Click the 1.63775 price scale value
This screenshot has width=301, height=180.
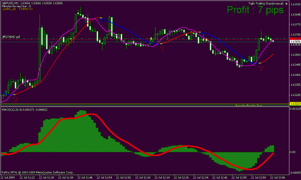tap(296, 24)
